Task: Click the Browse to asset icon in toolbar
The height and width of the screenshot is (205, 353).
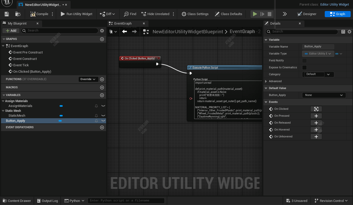Action: click(18, 14)
